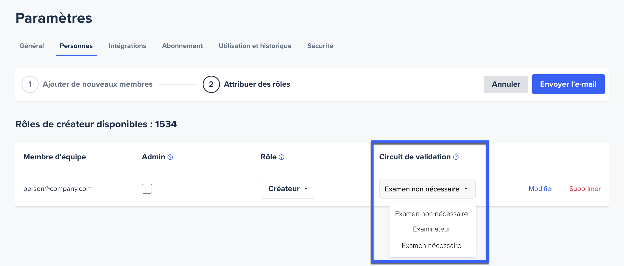Click step 1 circle icon

click(x=30, y=84)
